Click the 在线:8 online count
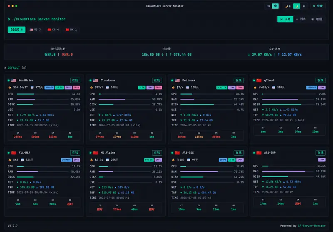This screenshot has height=232, width=333. click(50, 55)
